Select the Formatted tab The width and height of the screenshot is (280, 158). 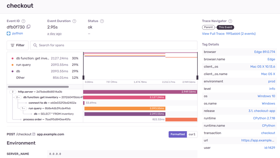(x=178, y=134)
